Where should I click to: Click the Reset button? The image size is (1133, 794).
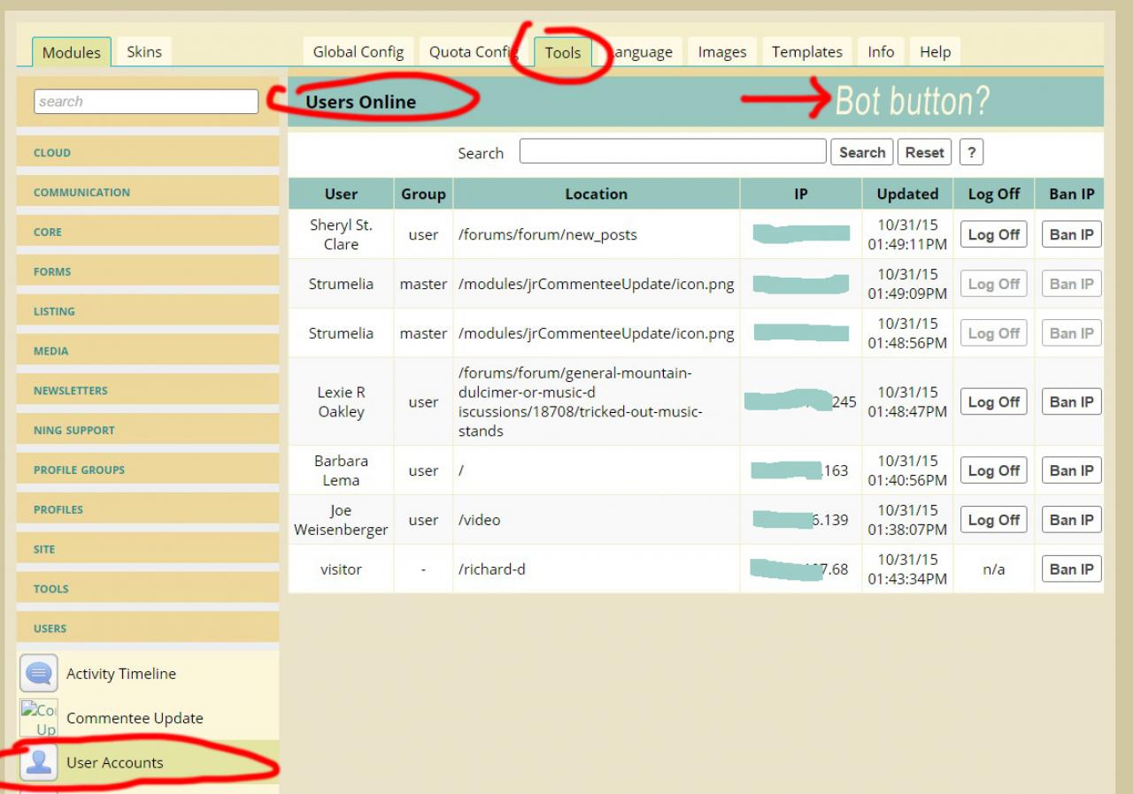(924, 152)
